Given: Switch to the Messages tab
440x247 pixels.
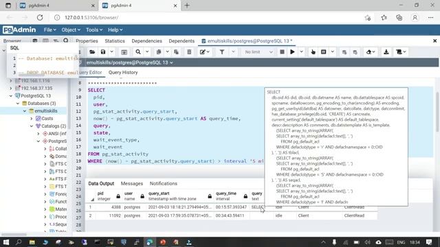Looking at the screenshot, I should 131,183.
